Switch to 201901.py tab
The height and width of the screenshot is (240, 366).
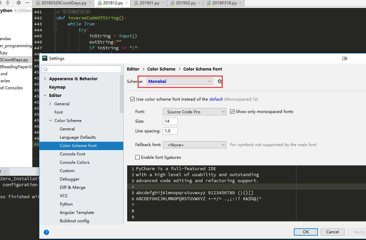click(149, 3)
